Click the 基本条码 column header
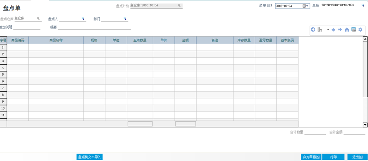The width and height of the screenshot is (368, 161). [287, 40]
